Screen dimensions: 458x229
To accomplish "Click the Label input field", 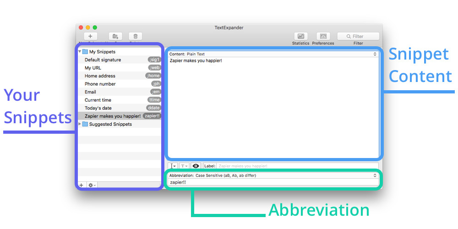I will (x=297, y=166).
